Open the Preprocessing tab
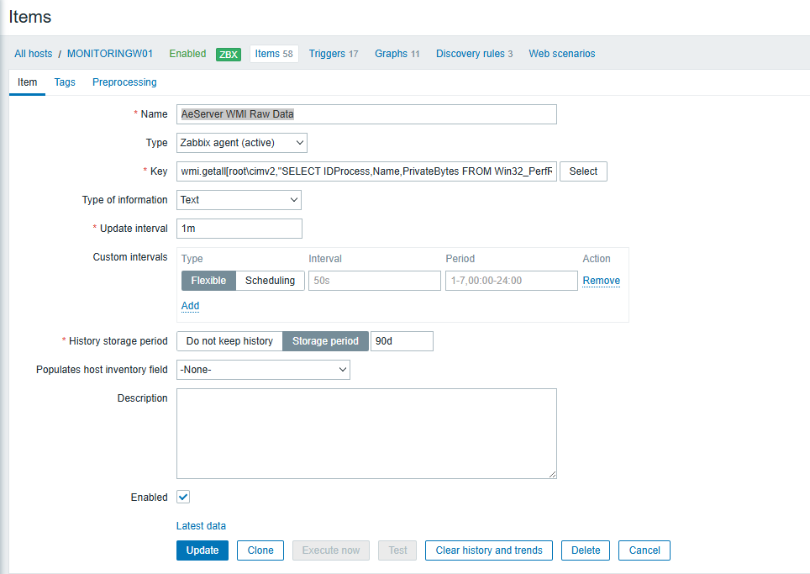Image resolution: width=810 pixels, height=574 pixels. 124,82
